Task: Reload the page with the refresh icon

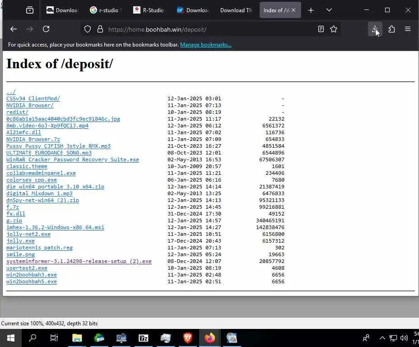Action: [x=46, y=29]
